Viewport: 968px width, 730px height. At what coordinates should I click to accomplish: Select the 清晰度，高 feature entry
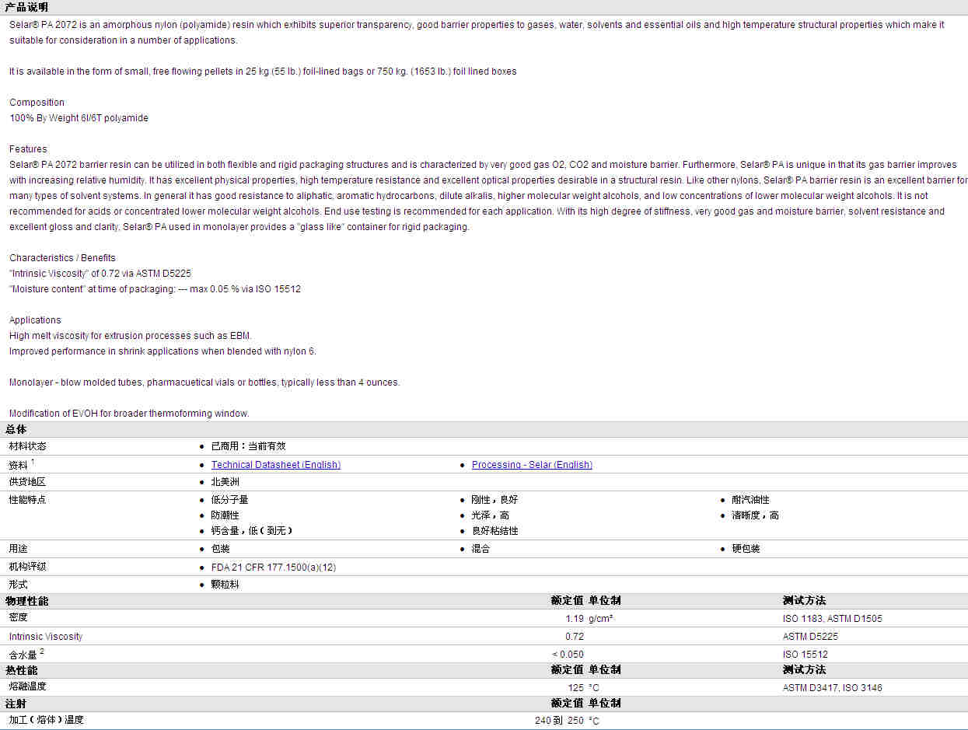tap(756, 515)
